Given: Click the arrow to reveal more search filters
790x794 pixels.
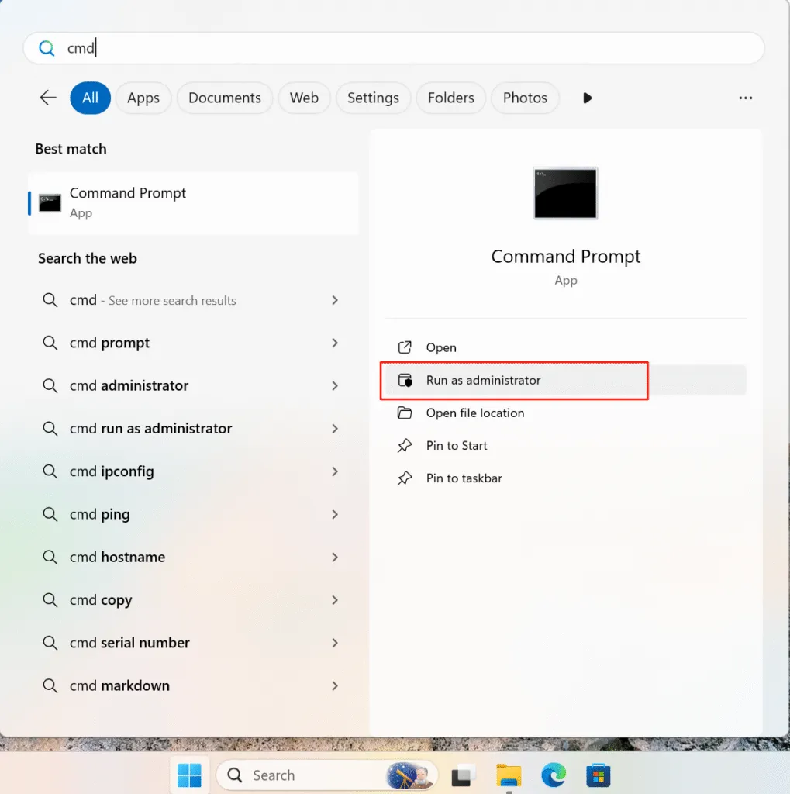Looking at the screenshot, I should tap(587, 98).
